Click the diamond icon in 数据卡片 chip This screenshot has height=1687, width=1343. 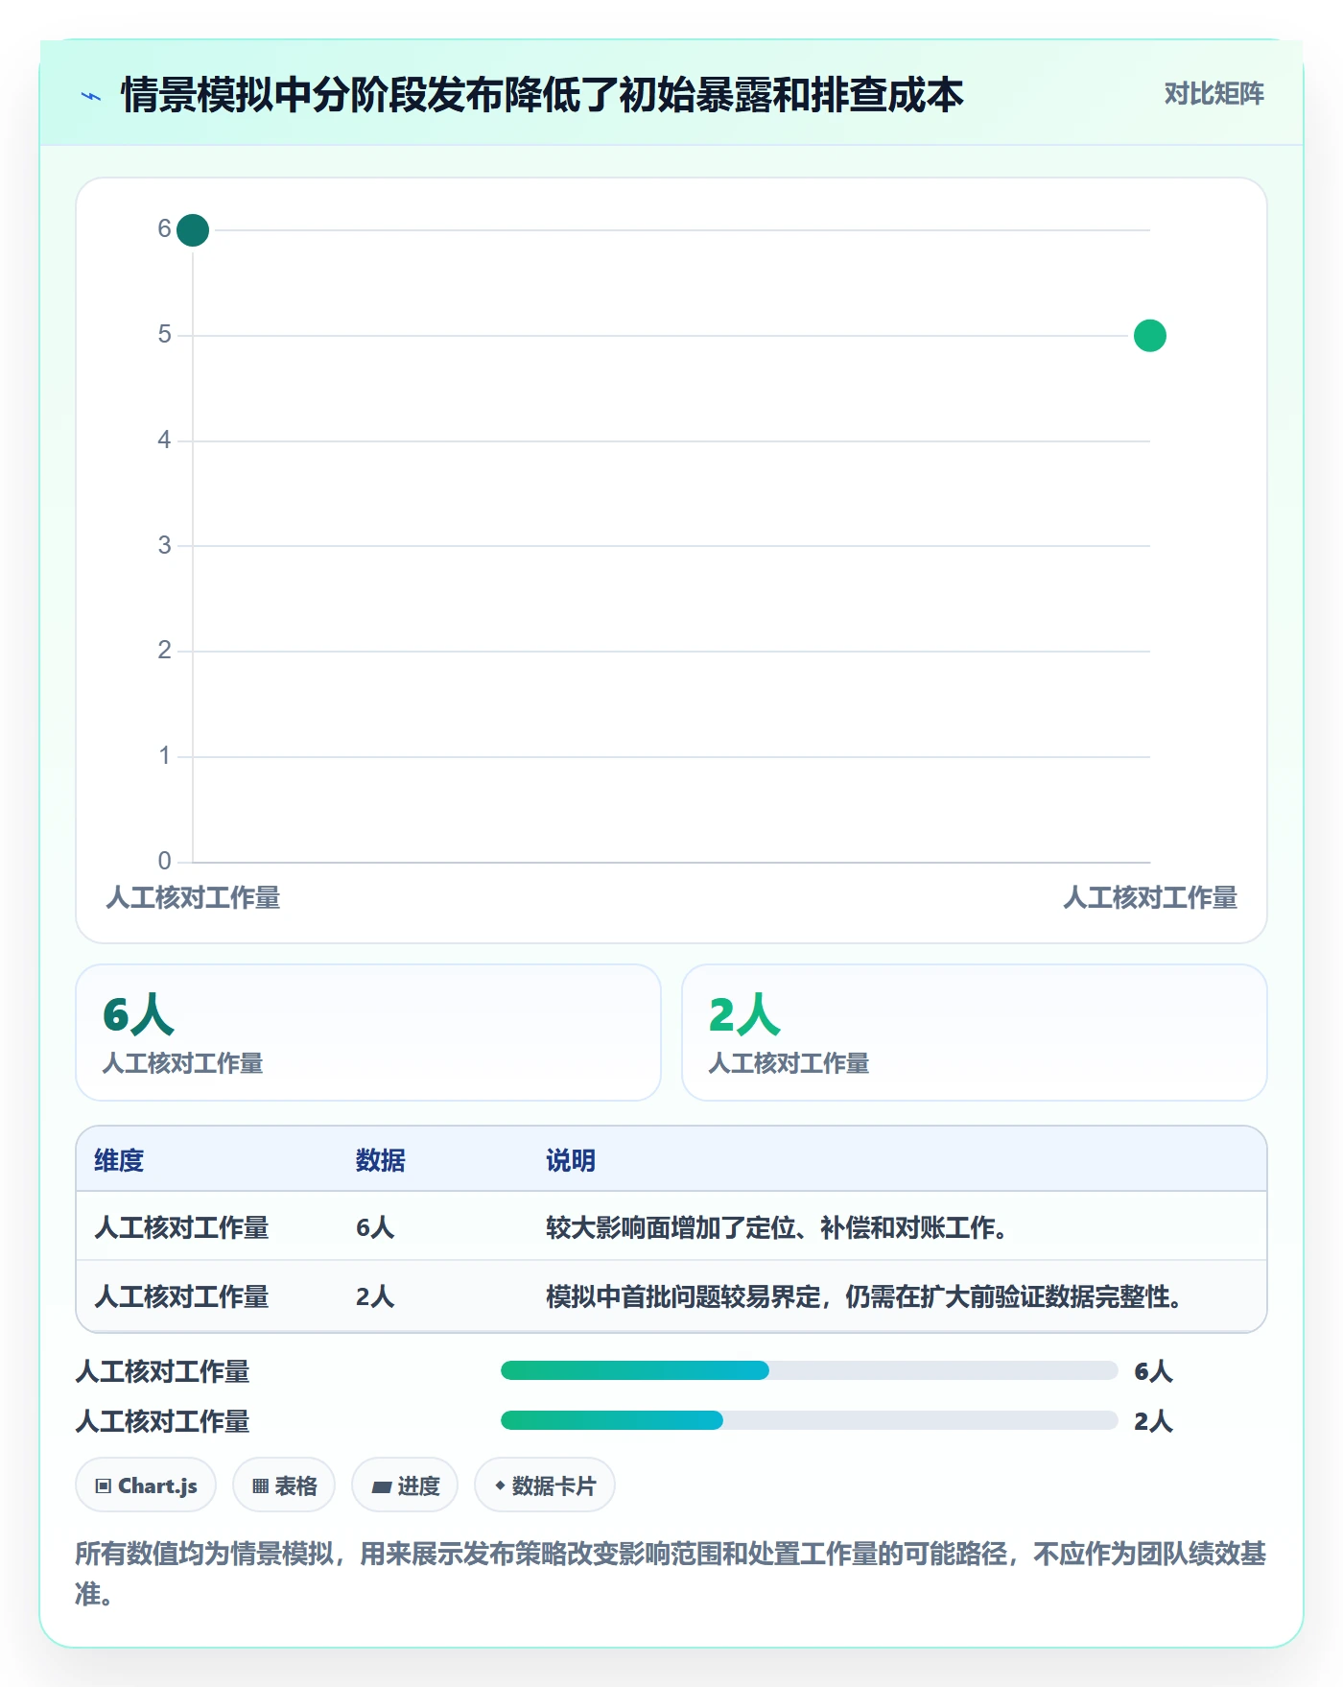pyautogui.click(x=500, y=1485)
